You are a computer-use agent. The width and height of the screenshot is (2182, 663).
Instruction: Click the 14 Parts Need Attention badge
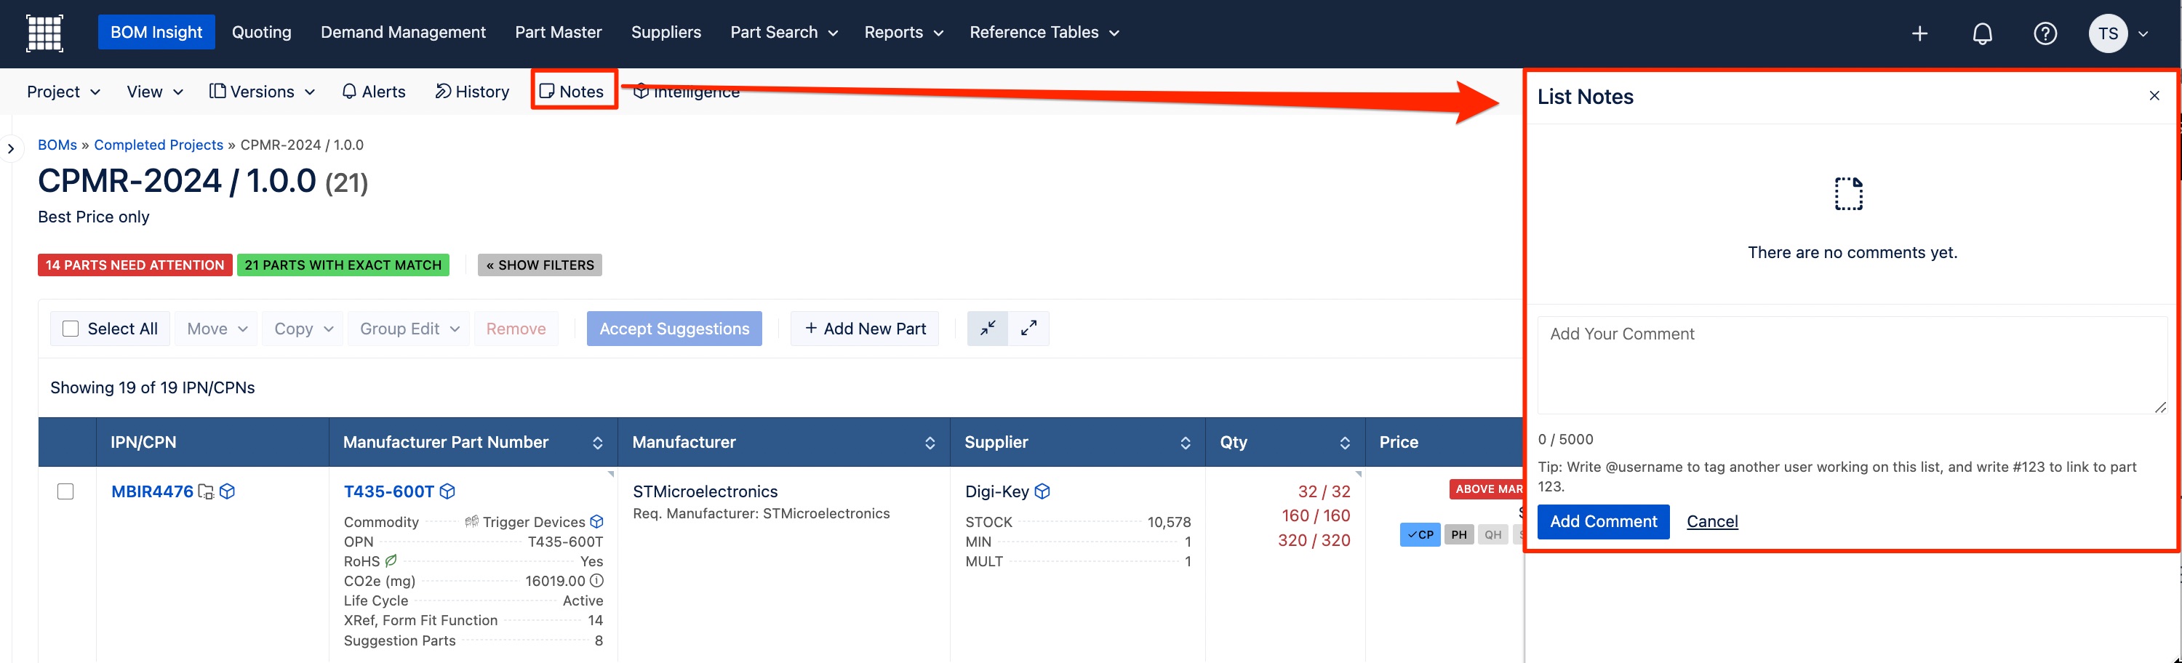click(x=135, y=265)
